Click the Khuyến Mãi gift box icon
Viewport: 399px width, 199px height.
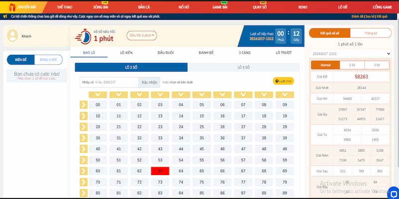(x=6, y=7)
